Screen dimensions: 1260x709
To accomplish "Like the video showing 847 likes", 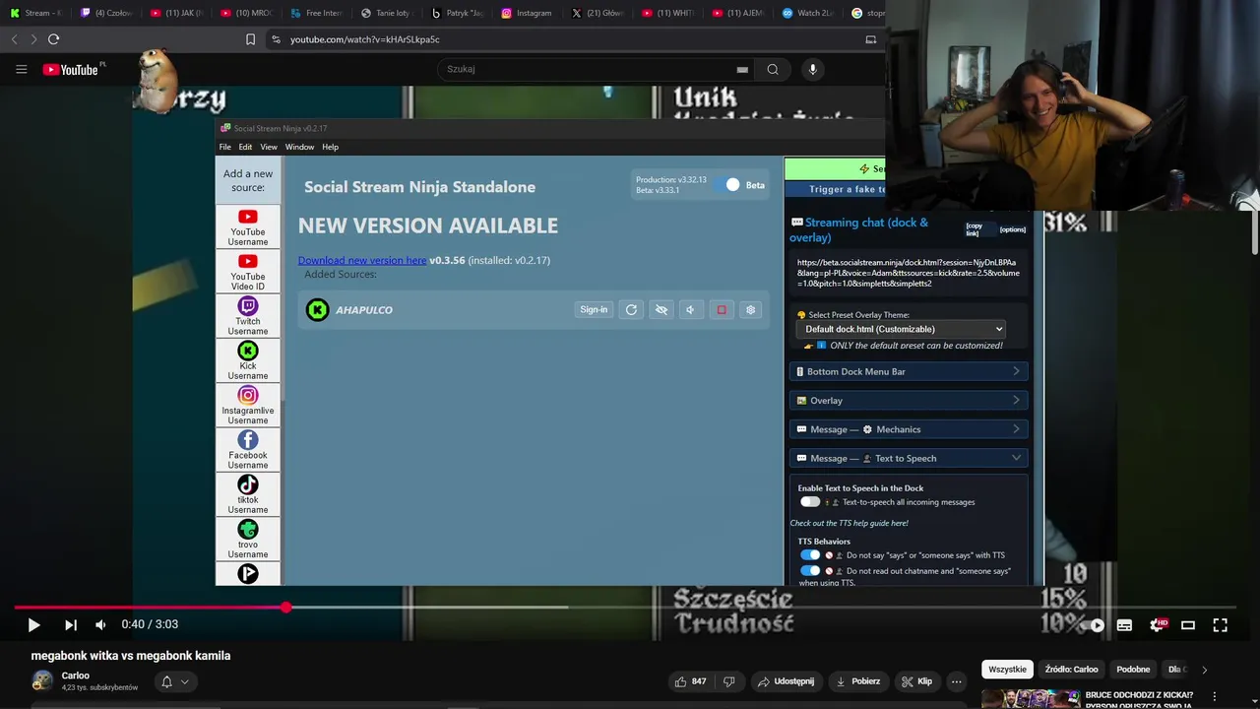I will pyautogui.click(x=691, y=681).
